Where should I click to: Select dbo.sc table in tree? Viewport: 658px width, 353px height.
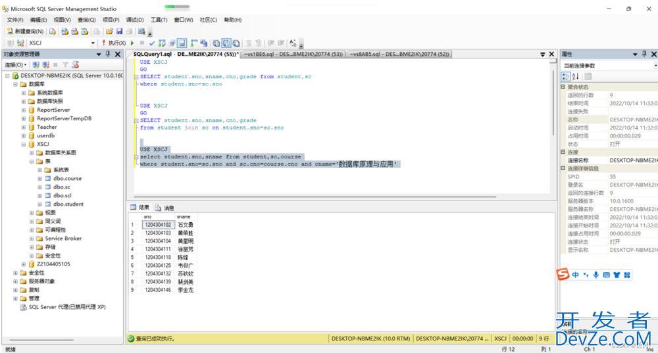click(62, 187)
